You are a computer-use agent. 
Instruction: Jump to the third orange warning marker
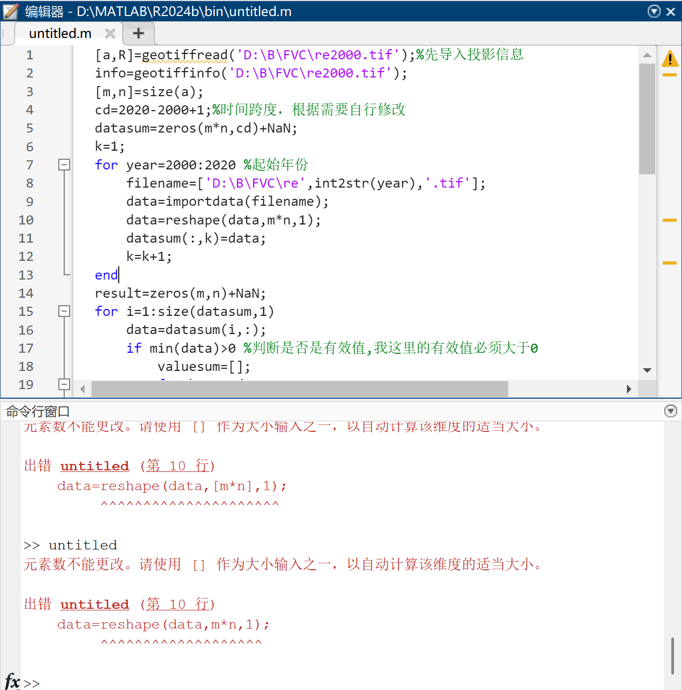(x=670, y=263)
